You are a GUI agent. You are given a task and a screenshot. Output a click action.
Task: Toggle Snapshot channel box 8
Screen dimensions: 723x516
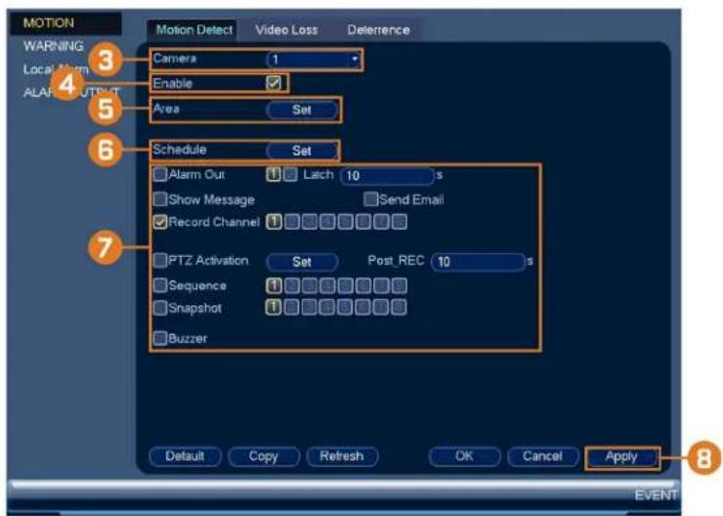point(400,307)
